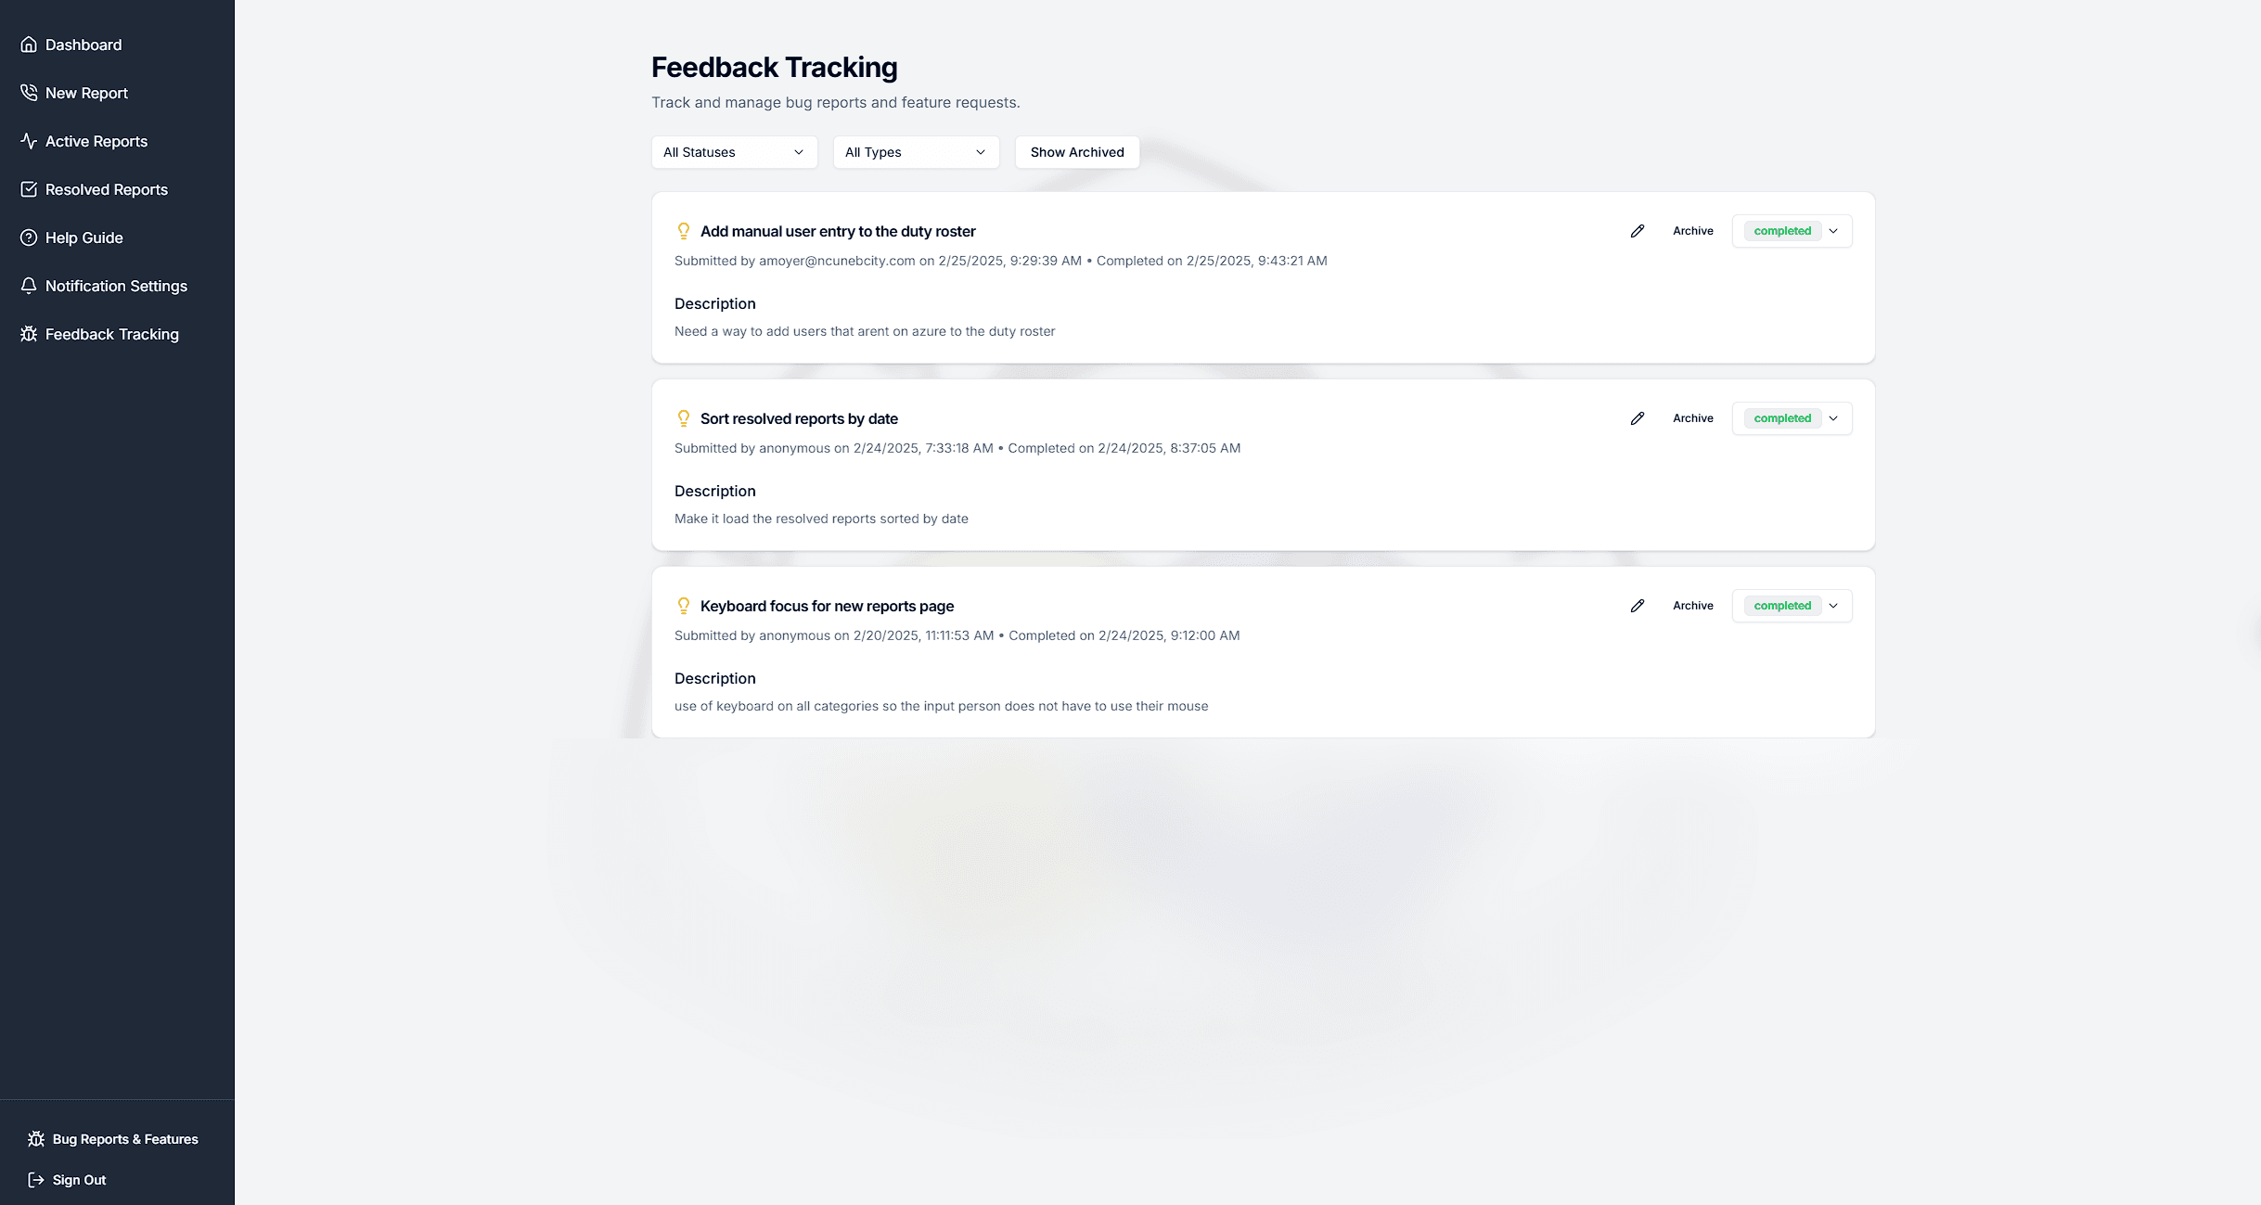The width and height of the screenshot is (2261, 1205).
Task: Click the bell icon for Notification Settings
Action: (29, 286)
